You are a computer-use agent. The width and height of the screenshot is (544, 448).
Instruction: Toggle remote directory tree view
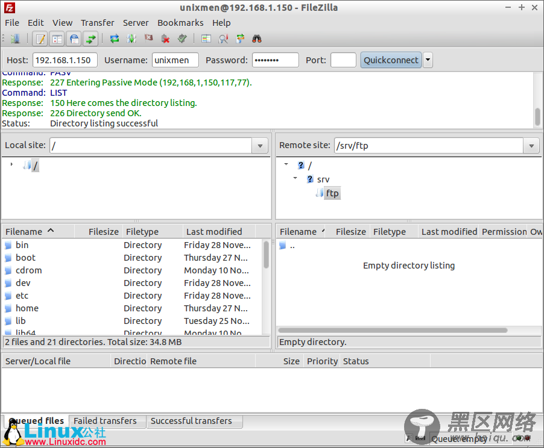coord(74,39)
